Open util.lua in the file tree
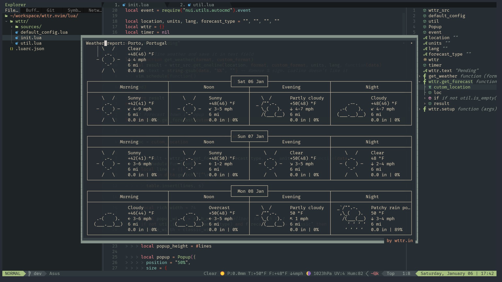The image size is (502, 282). (31, 43)
